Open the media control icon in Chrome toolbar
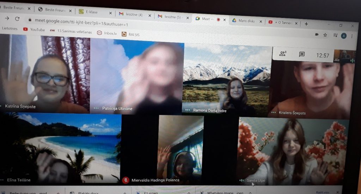Viewport: 361px width, 194px height. [335, 35]
